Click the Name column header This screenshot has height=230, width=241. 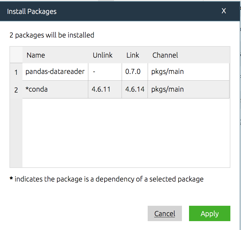36,55
